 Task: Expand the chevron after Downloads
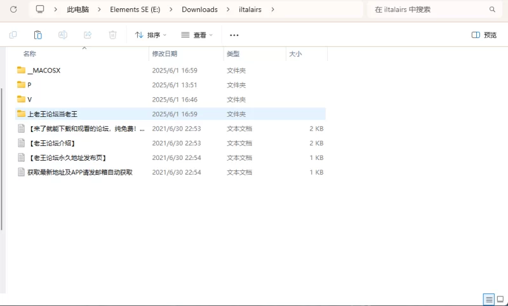[228, 10]
